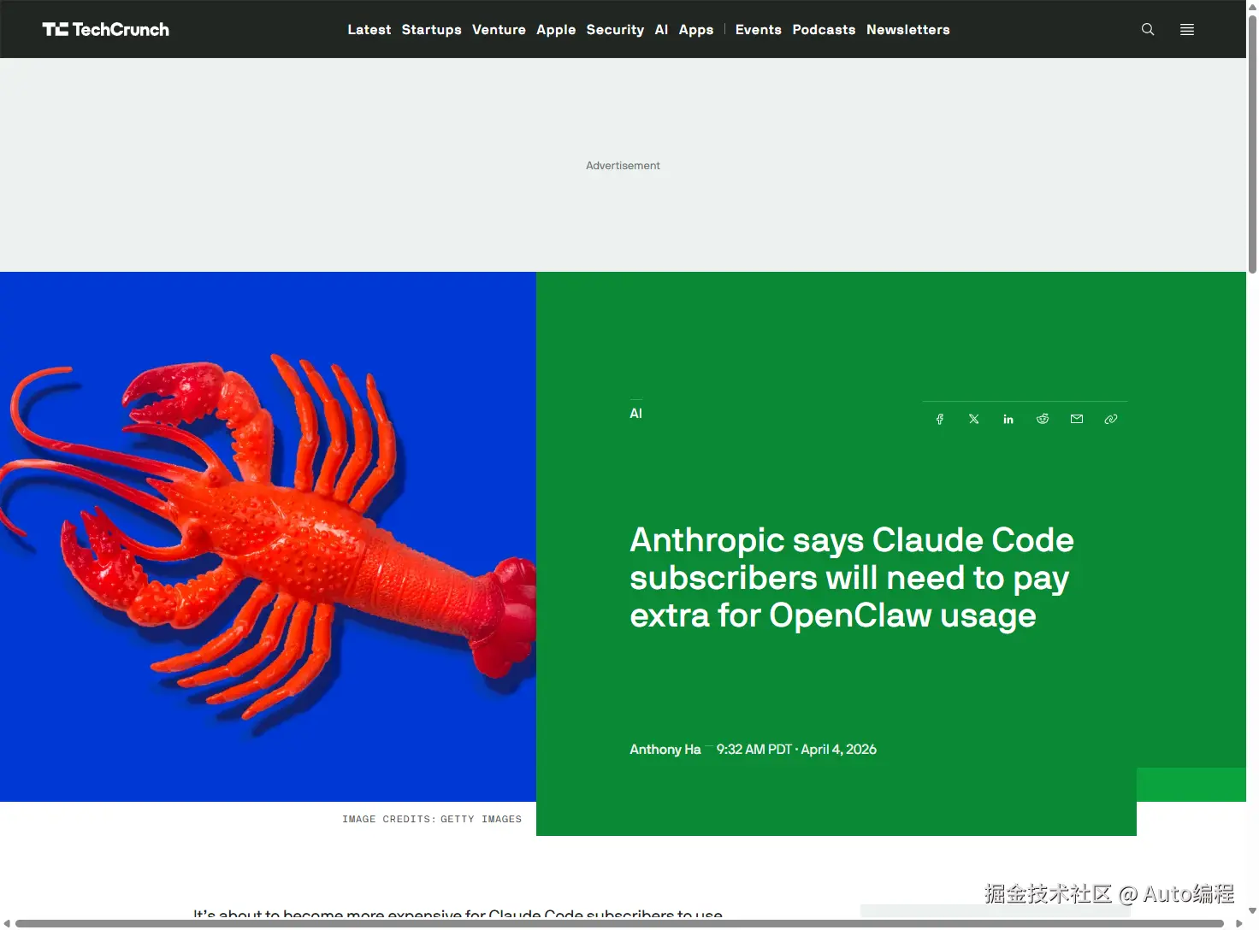Click the 9:32 AM PDT April 4, 2026 timestamp
Viewport: 1259px width, 930px height.
pos(796,749)
